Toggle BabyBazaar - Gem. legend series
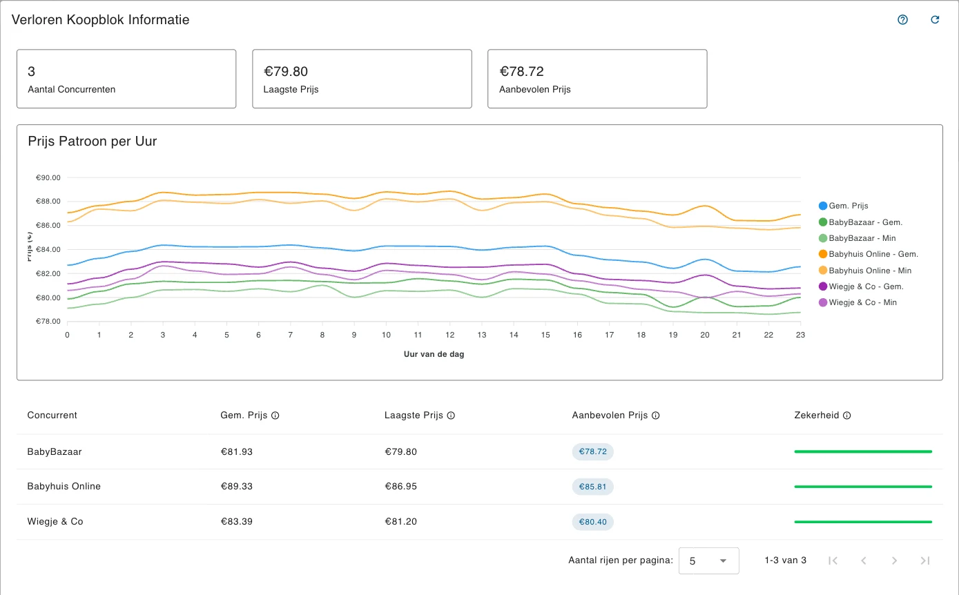The height and width of the screenshot is (595, 959). tap(860, 222)
